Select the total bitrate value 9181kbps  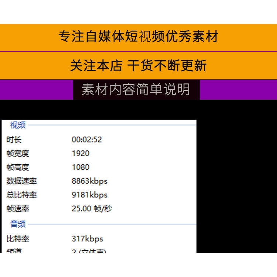(90, 195)
